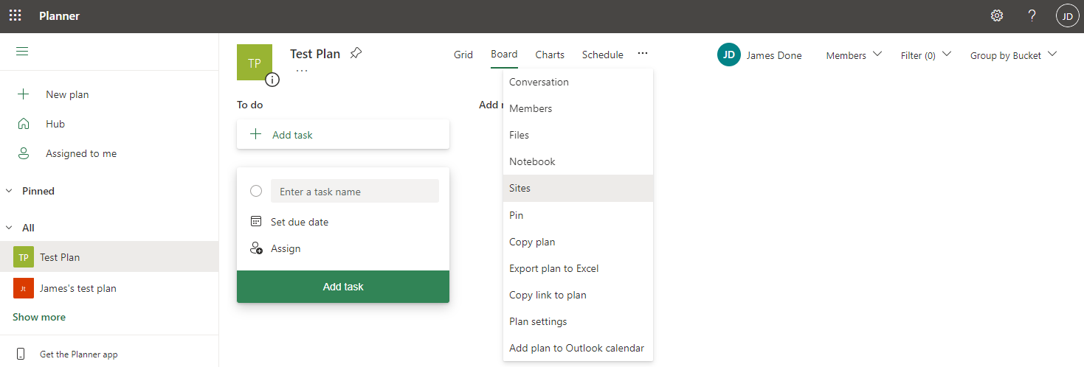Screen dimensions: 1084x367
Task: Click the Assign person icon
Action: (x=256, y=248)
